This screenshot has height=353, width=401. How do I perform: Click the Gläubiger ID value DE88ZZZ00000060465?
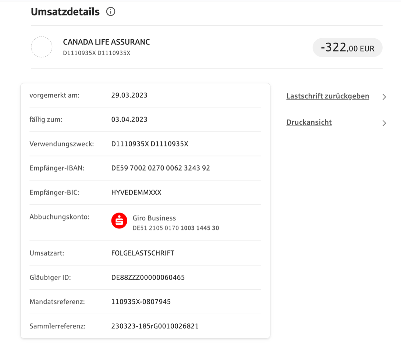(x=148, y=278)
